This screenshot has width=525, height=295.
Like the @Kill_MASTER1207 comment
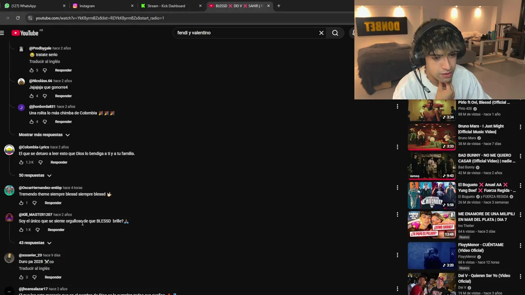(x=21, y=230)
